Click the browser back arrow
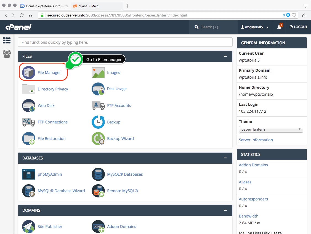Viewport: 311px width, 234px height. tap(6, 15)
